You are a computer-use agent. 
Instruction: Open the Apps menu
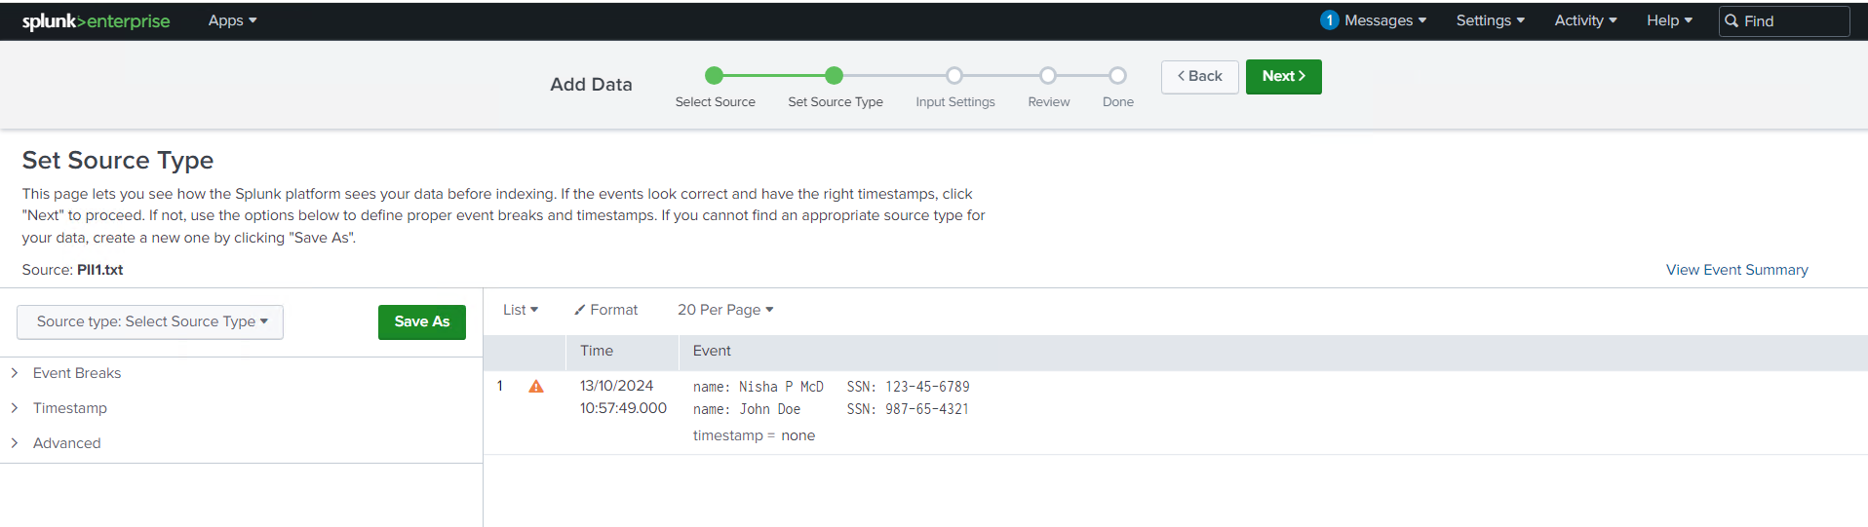coord(232,20)
